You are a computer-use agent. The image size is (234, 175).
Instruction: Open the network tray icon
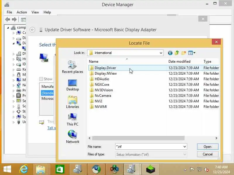click(x=199, y=169)
